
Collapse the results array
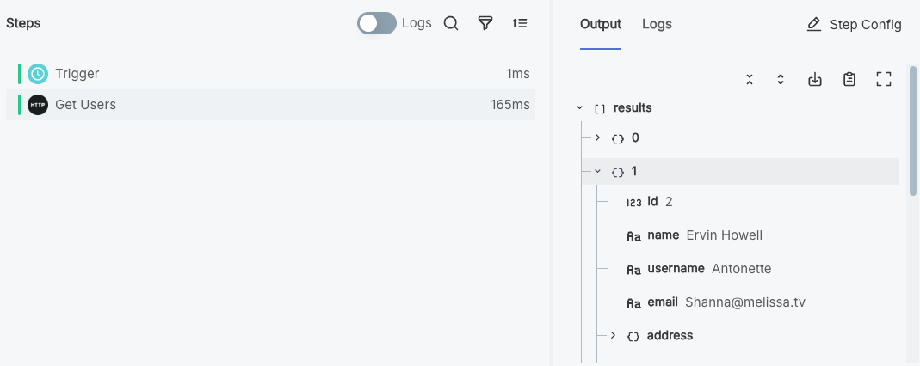580,107
